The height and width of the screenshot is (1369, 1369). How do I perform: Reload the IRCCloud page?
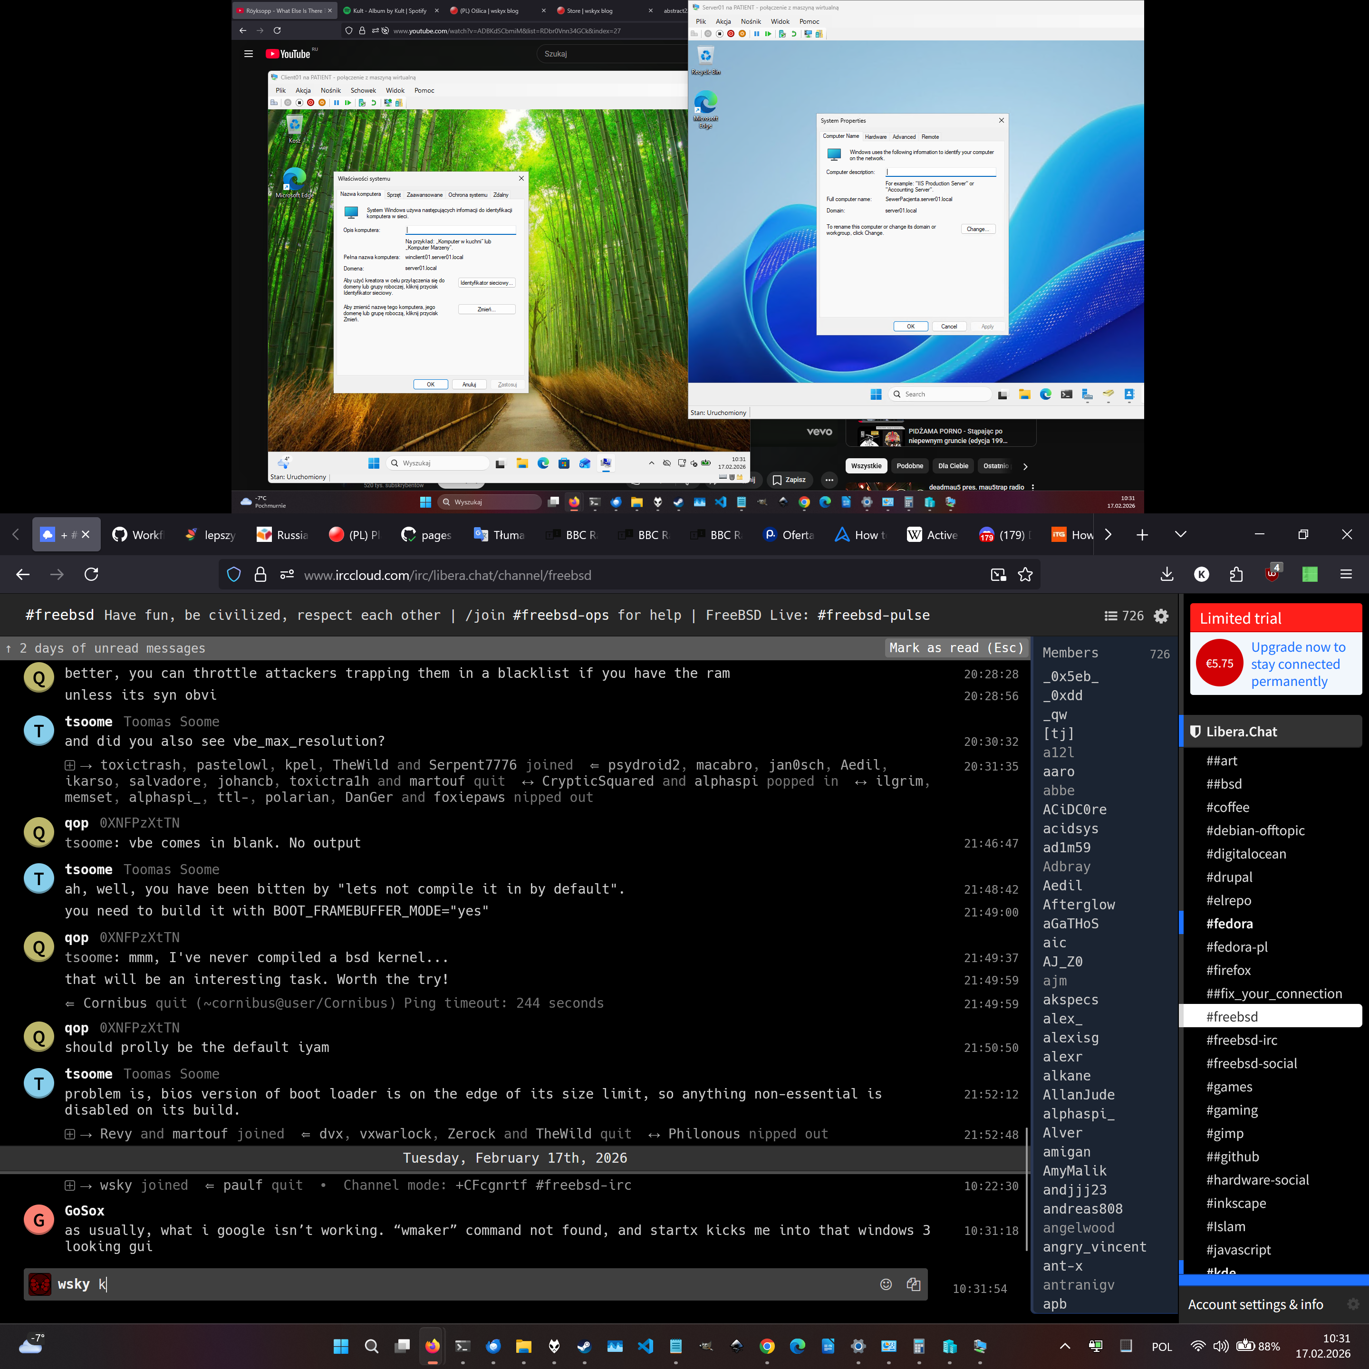(91, 575)
